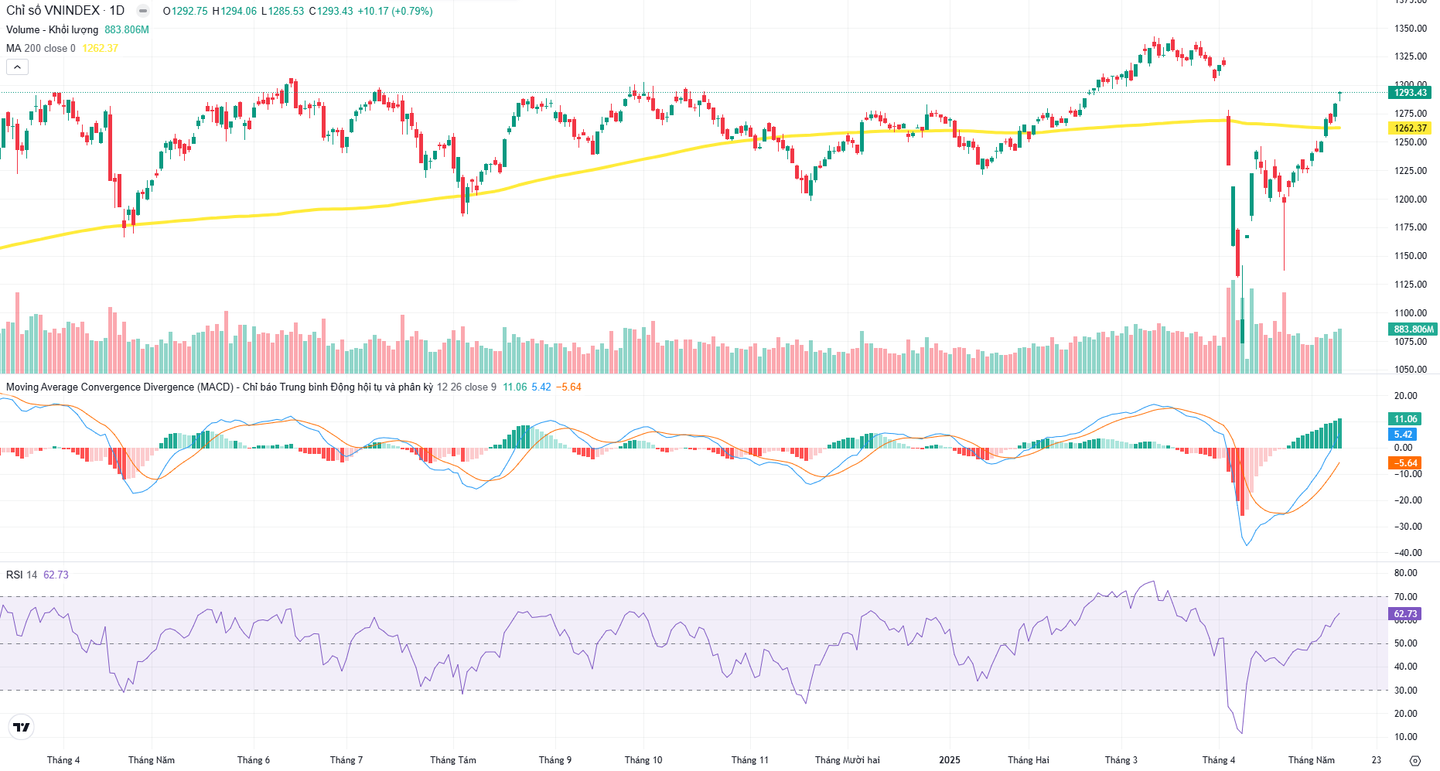Screen dimensions: 1440x771
Task: Click the Chỉ số VNINDEX · 1D title
Action: tap(66, 11)
